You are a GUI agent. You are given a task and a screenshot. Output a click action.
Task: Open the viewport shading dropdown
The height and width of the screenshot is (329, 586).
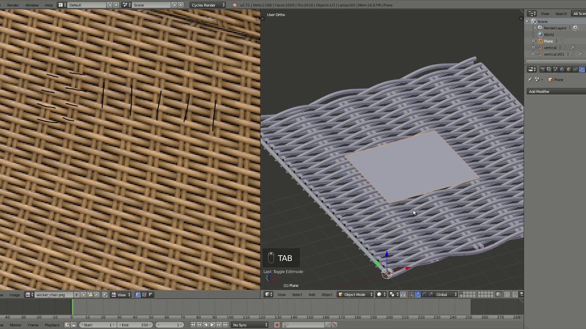[381, 295]
